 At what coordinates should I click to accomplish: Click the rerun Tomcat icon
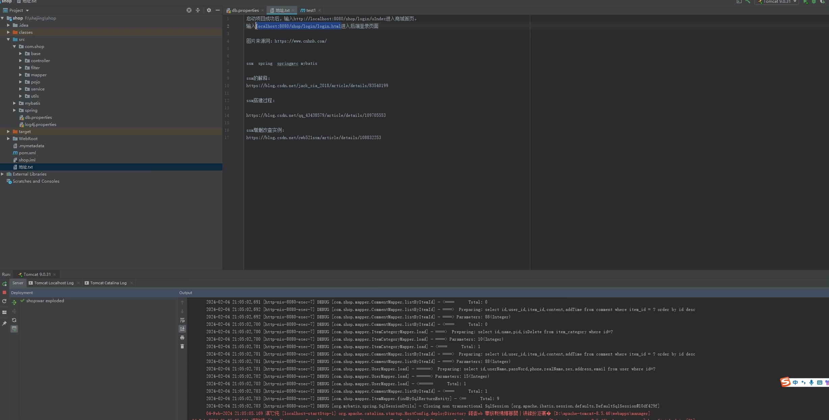4,284
